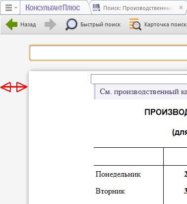This screenshot has height=204, width=187.
Task: Click the dotted empty box above the note
Action: point(139,79)
